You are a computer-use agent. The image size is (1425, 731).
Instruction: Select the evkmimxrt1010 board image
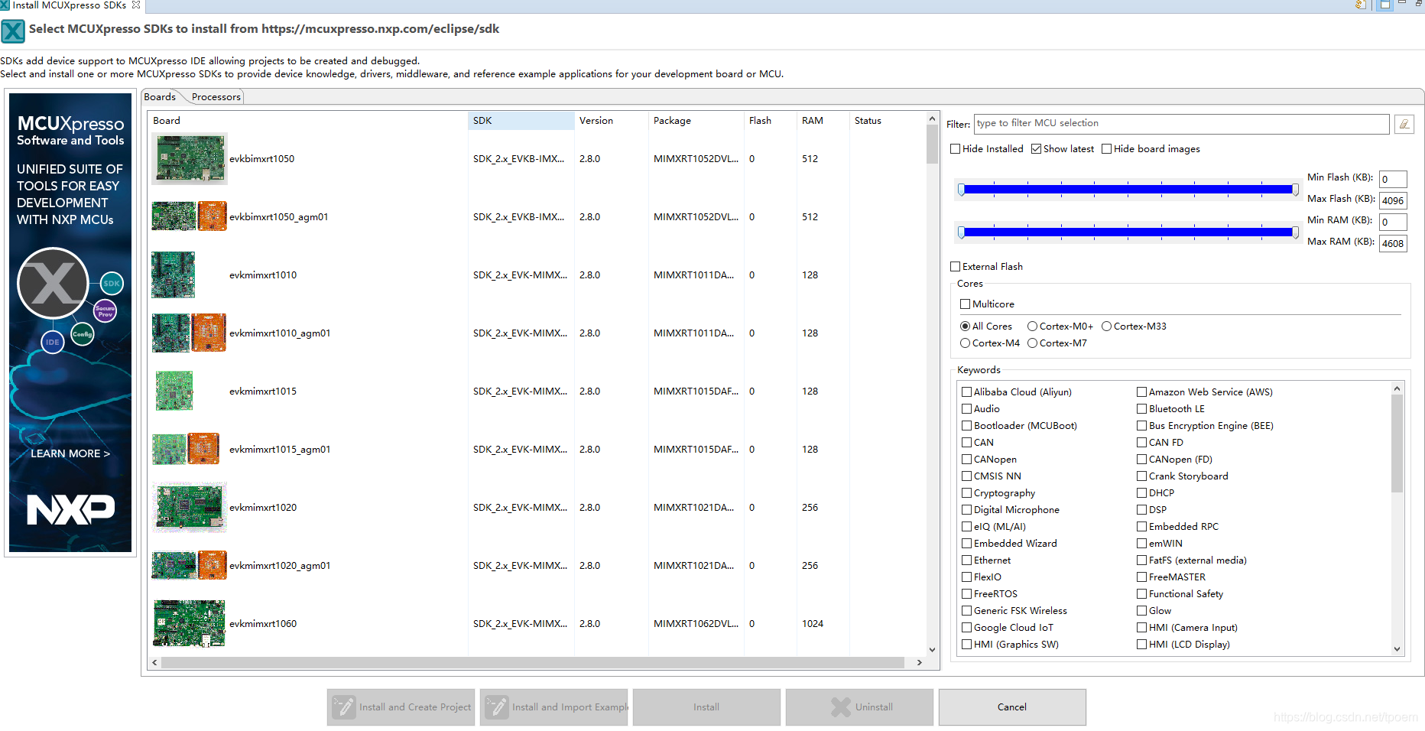click(x=174, y=275)
